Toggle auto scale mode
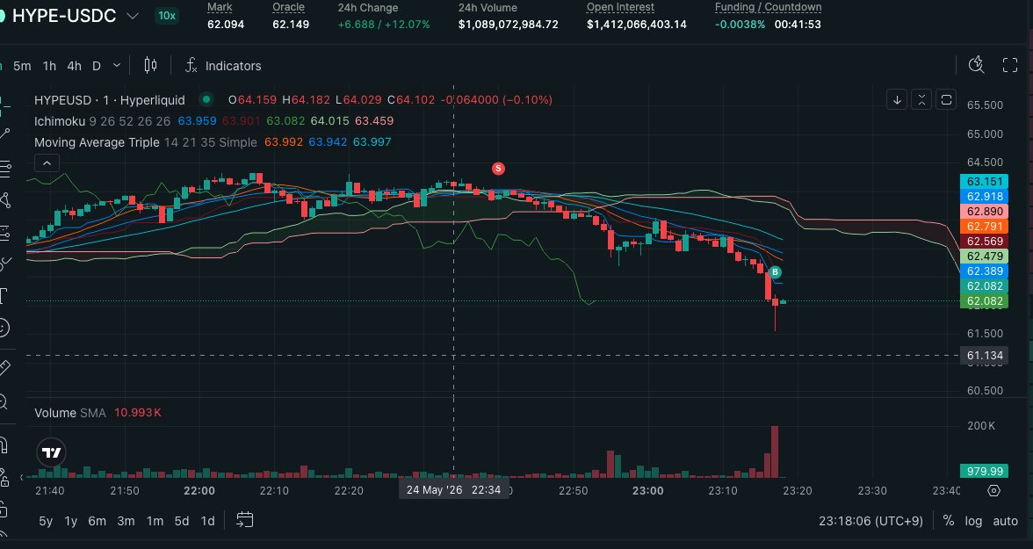 click(x=1005, y=521)
